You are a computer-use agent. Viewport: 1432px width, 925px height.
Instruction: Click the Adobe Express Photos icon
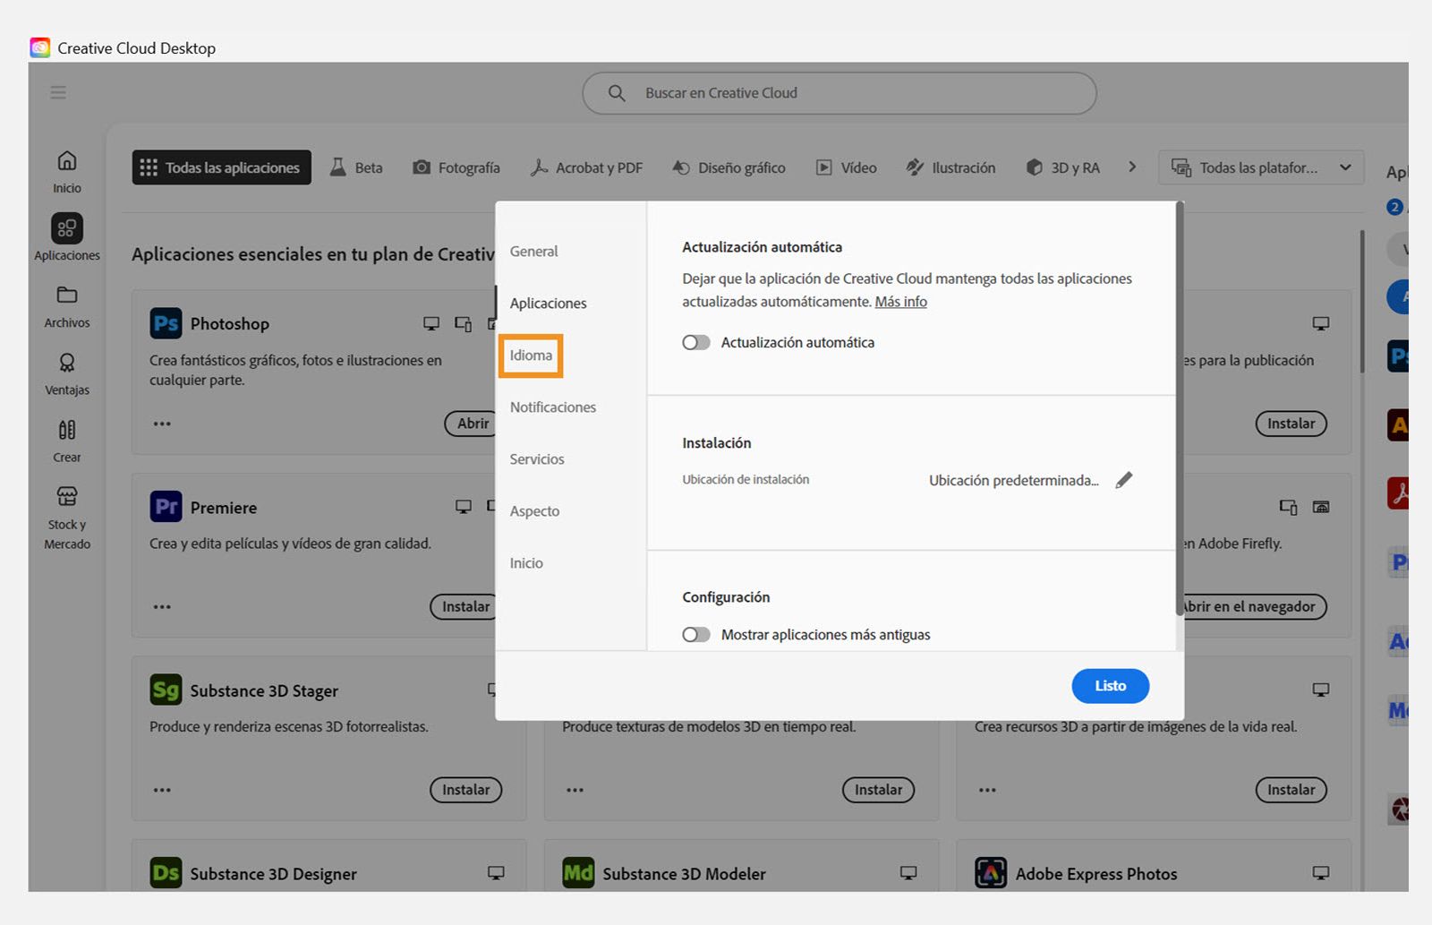[x=991, y=873]
